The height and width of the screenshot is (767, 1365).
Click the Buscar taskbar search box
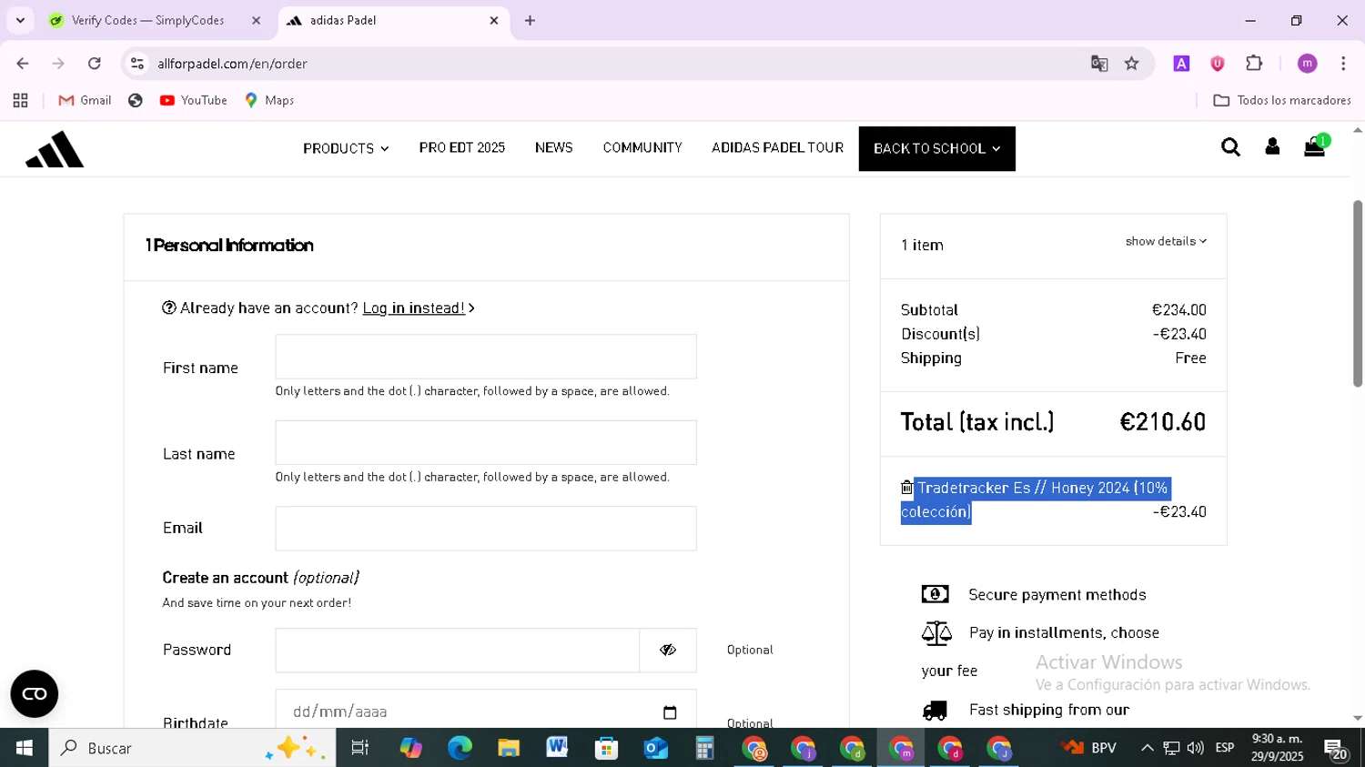coord(192,748)
